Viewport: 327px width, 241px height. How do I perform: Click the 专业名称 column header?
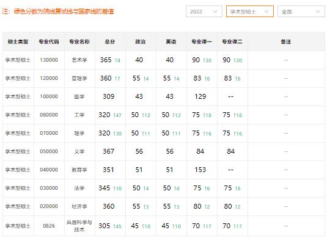tap(79, 41)
